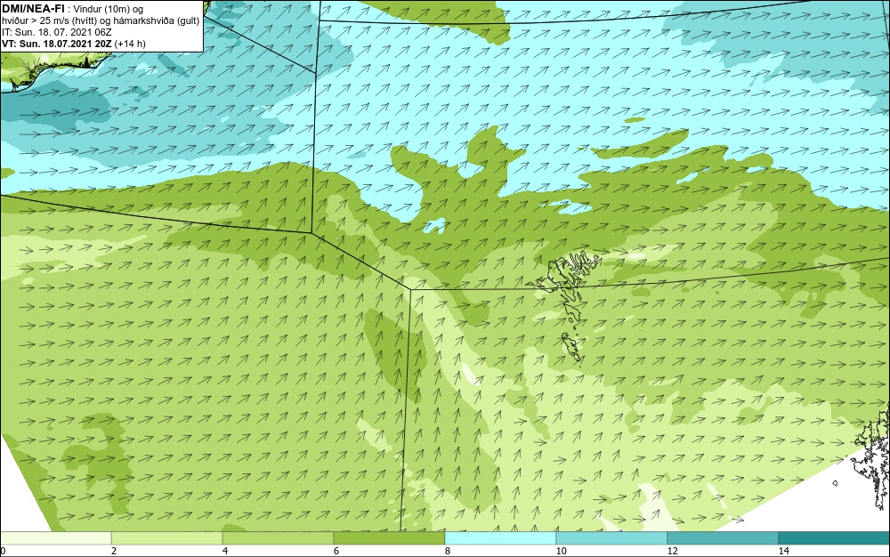Screen dimensions: 890x557
Task: Click the above 14 m/s dark teal swatch
Action: (x=835, y=538)
